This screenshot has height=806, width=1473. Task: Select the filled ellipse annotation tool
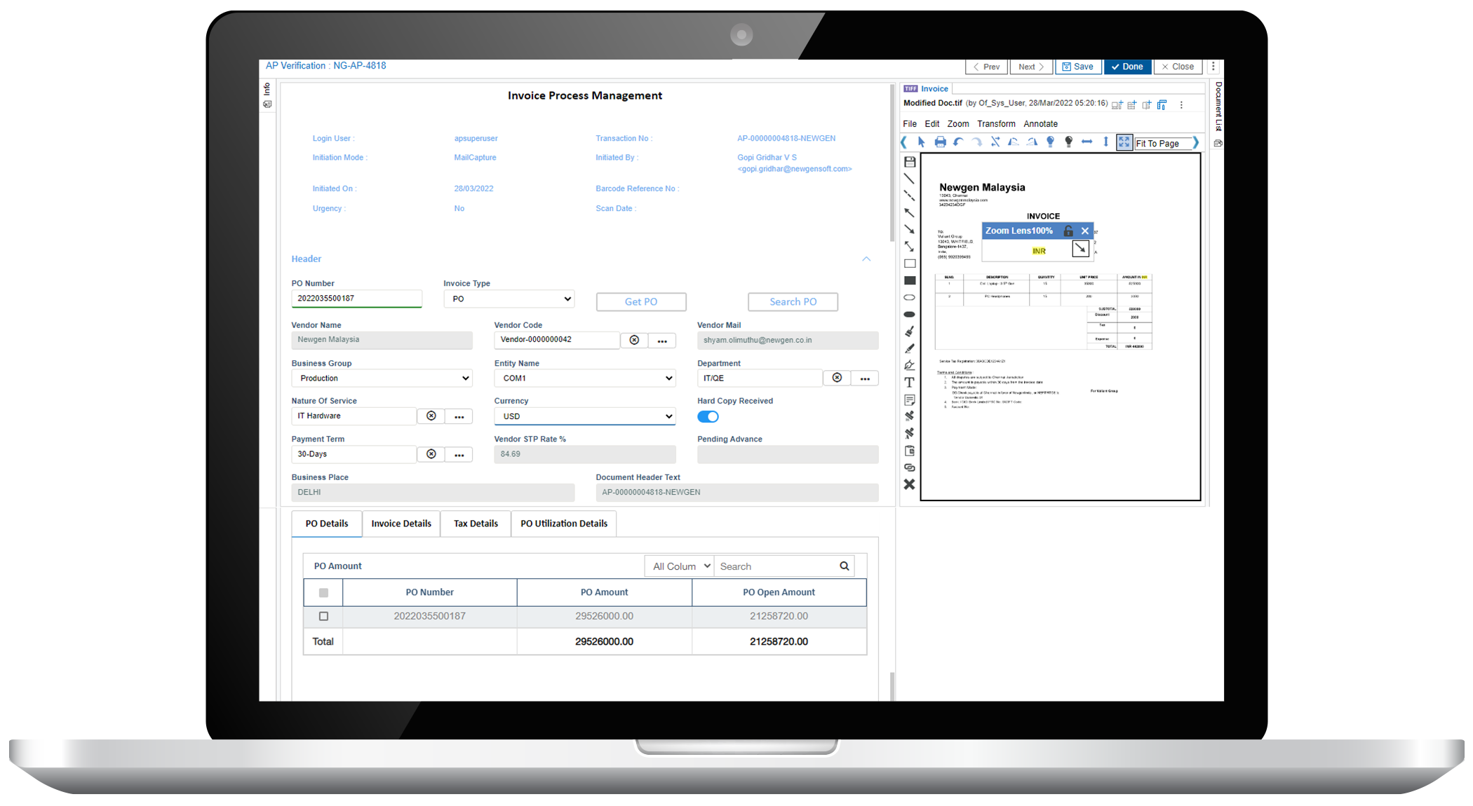tap(910, 314)
